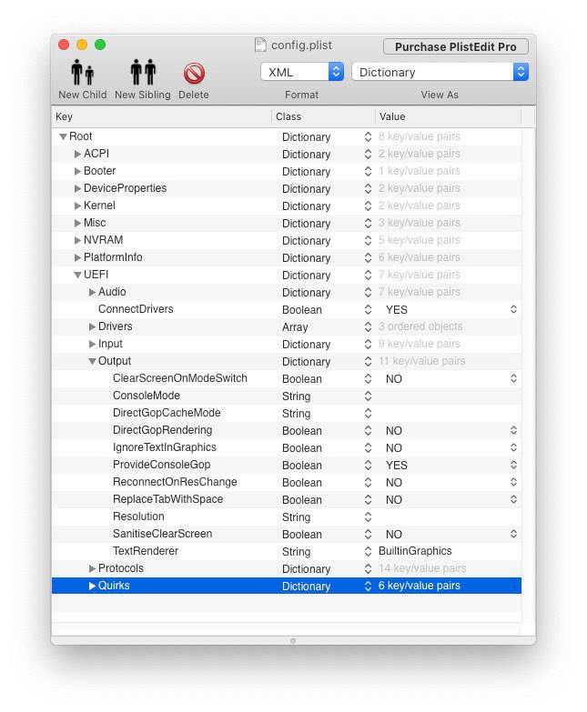Viewport: 587px width, 712px height.
Task: Expand the Drivers array node
Action: point(92,326)
